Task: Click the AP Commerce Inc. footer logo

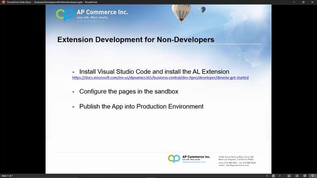Action: point(189,159)
